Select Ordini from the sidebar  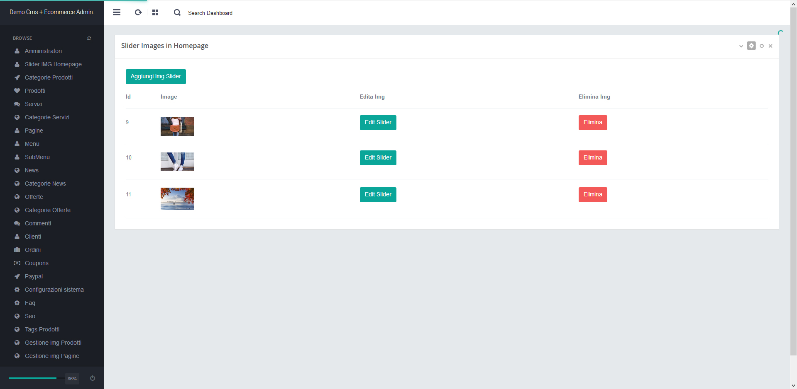click(33, 250)
